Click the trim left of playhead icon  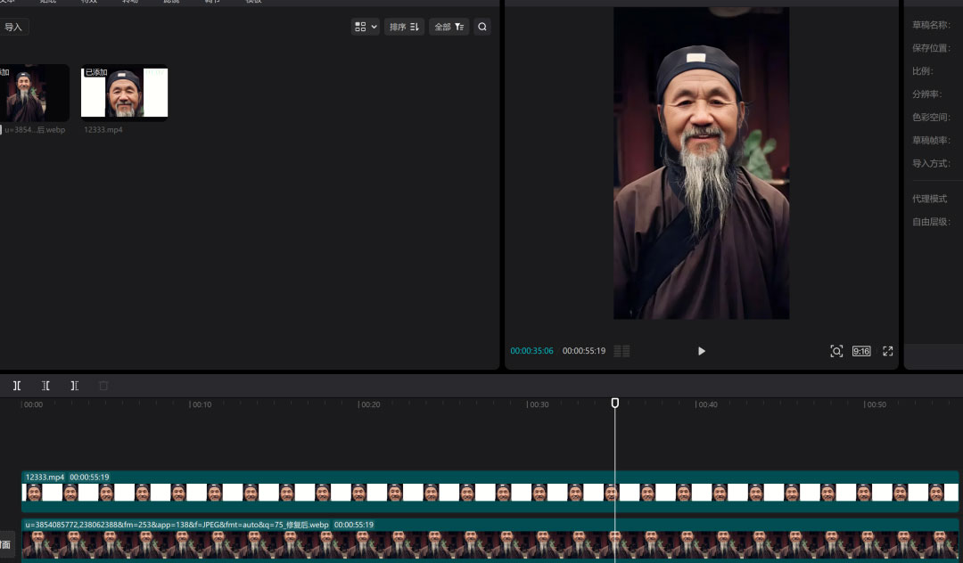pyautogui.click(x=45, y=386)
